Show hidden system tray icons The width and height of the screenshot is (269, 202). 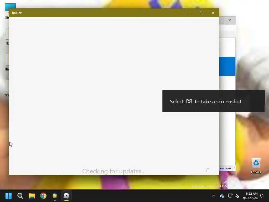(x=214, y=196)
